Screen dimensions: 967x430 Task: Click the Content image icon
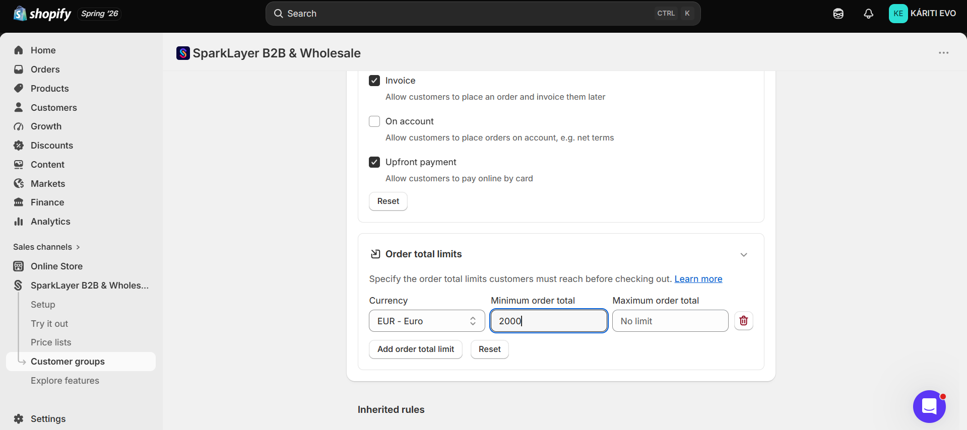pyautogui.click(x=19, y=165)
